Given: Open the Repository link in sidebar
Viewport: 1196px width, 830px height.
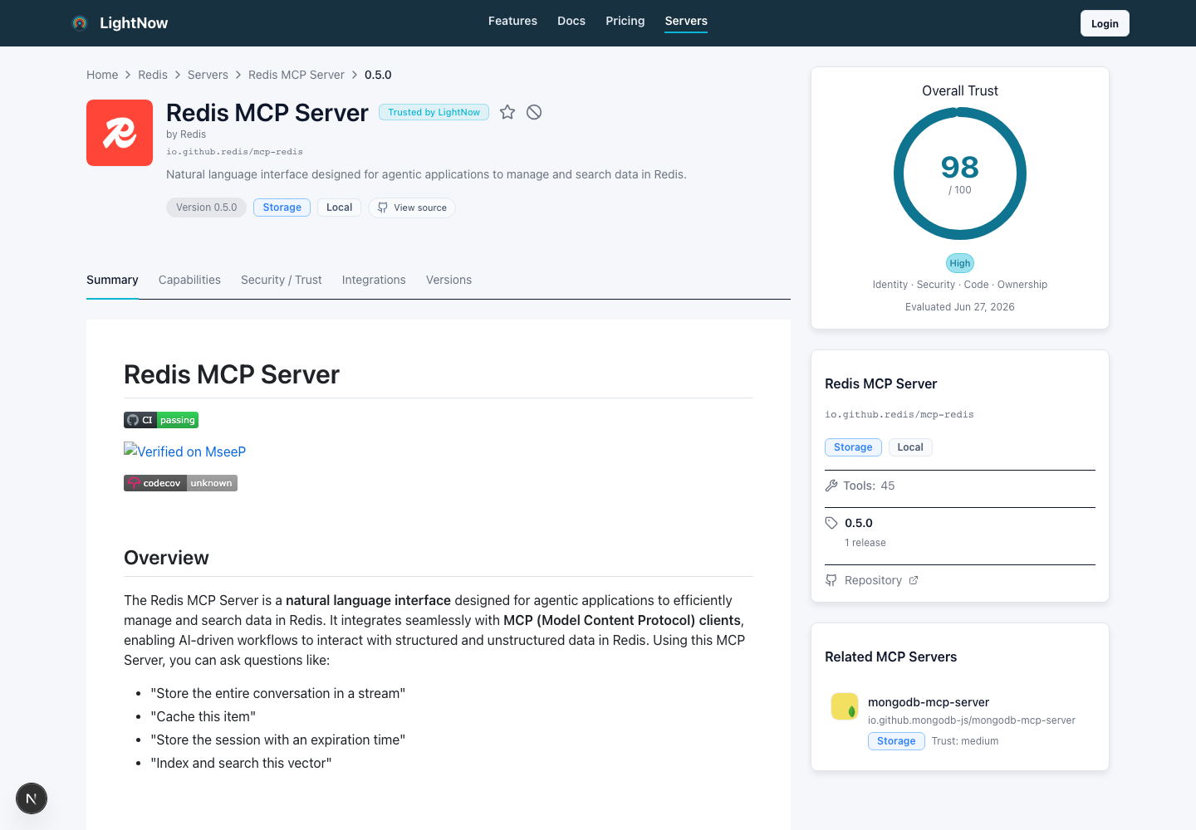Looking at the screenshot, I should coord(873,580).
